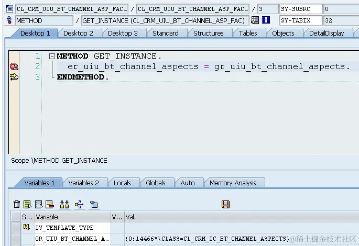Click the 'S...' column header
Viewport: 359px width, 246px height.
click(27, 217)
